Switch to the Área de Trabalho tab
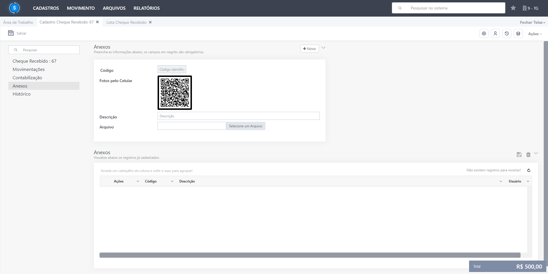This screenshot has width=548, height=274. (x=18, y=22)
